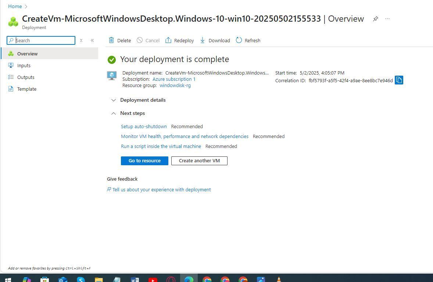Collapse the left navigation sidebar
The image size is (433, 282).
point(92,40)
